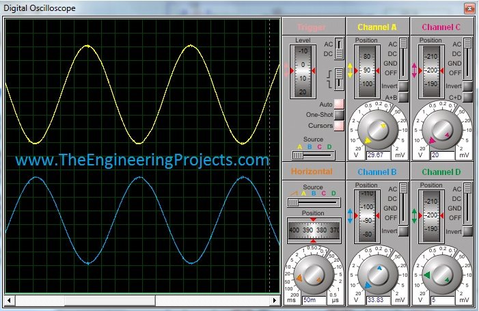Click the green Channel D position arrow icon
The height and width of the screenshot is (311, 479).
point(414,216)
